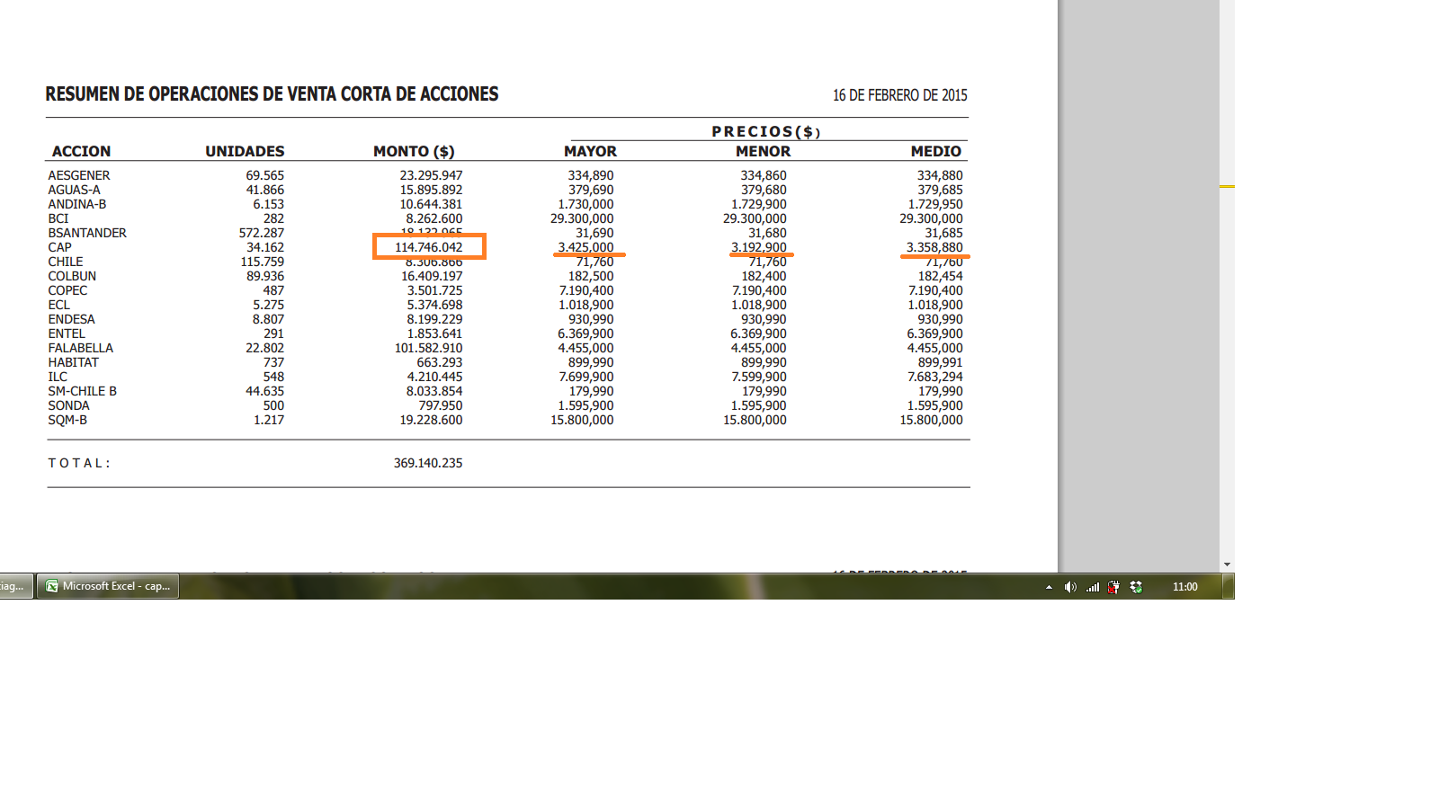Click the UNIDADES column header
1439x809 pixels.
pos(245,151)
